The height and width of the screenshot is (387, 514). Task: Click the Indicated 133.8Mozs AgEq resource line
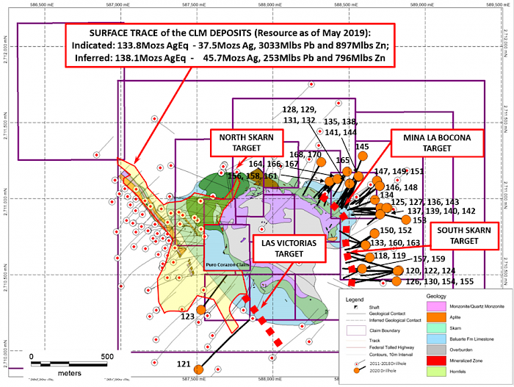click(230, 46)
